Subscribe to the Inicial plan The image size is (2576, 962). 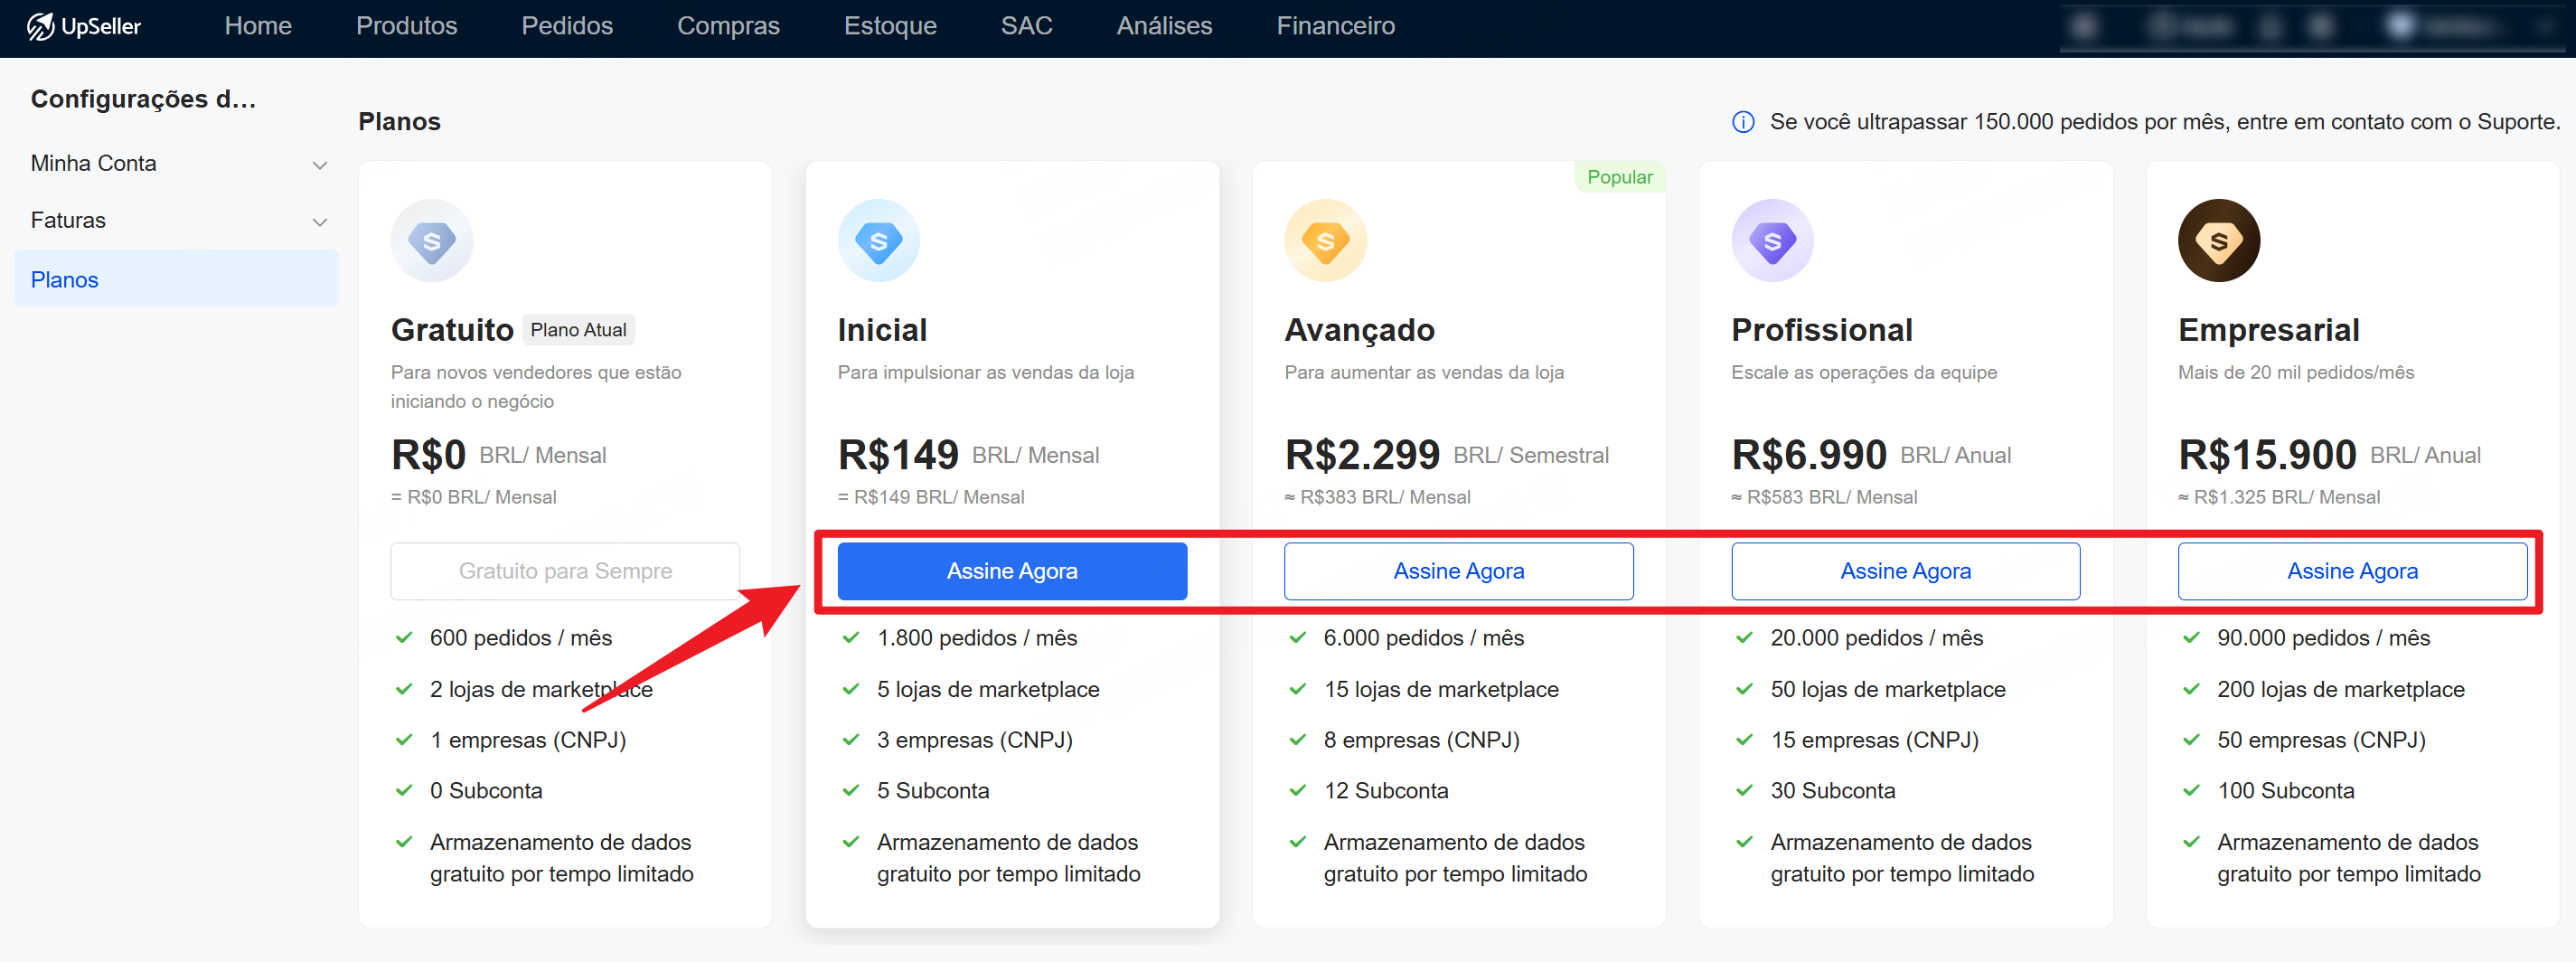1012,571
